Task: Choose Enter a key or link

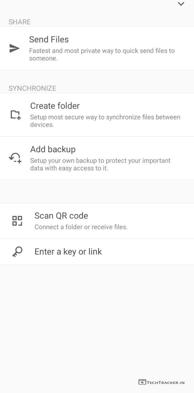Action: 68,252
